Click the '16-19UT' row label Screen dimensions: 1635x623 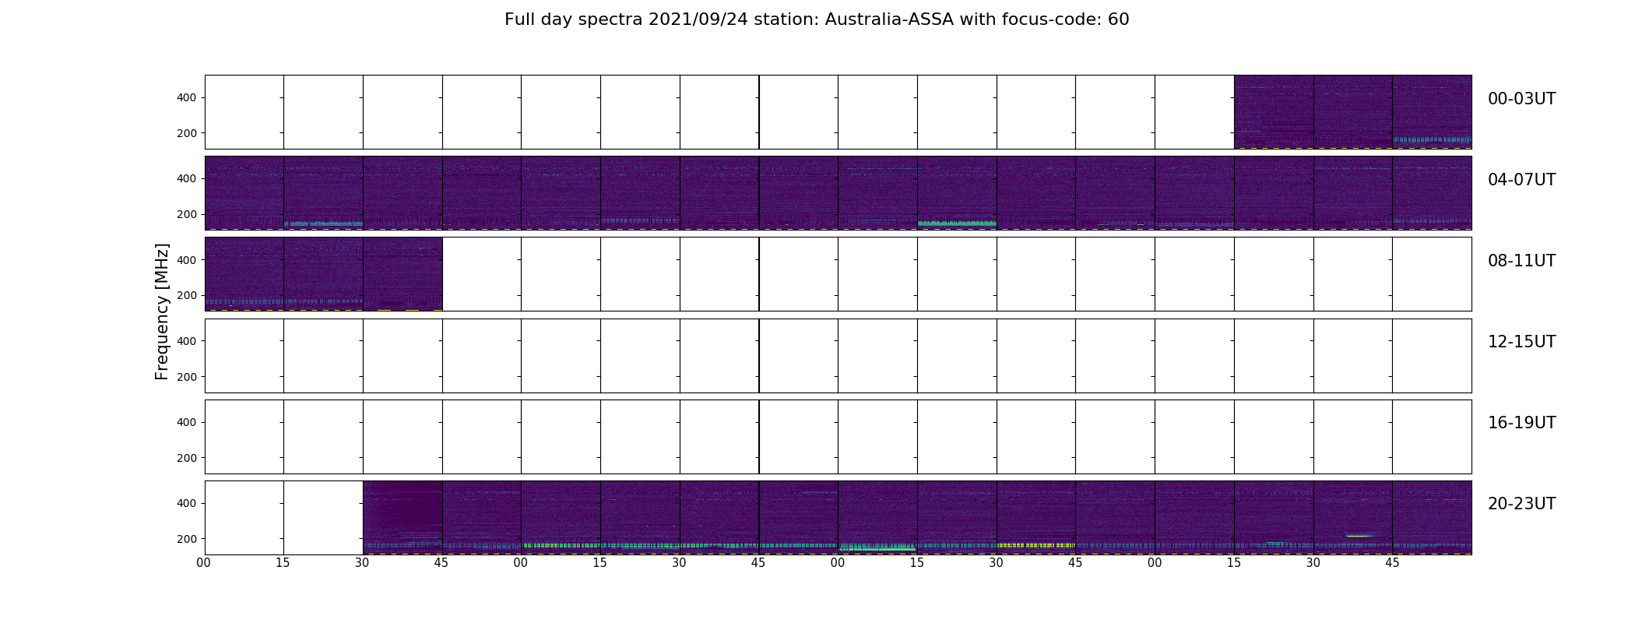tap(1521, 423)
